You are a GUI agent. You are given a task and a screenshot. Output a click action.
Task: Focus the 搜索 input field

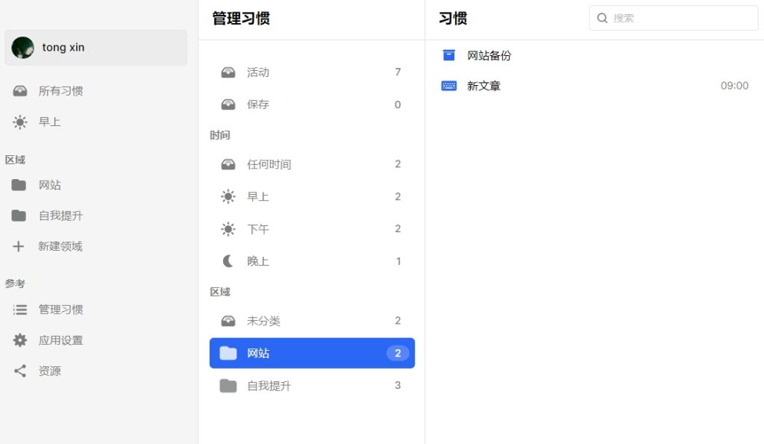tap(674, 18)
